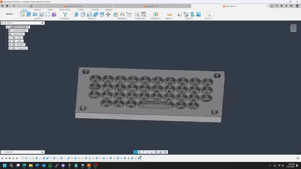The image size is (301, 169).
Task: Click the Insert Canvas image icon
Action: coord(198,15)
